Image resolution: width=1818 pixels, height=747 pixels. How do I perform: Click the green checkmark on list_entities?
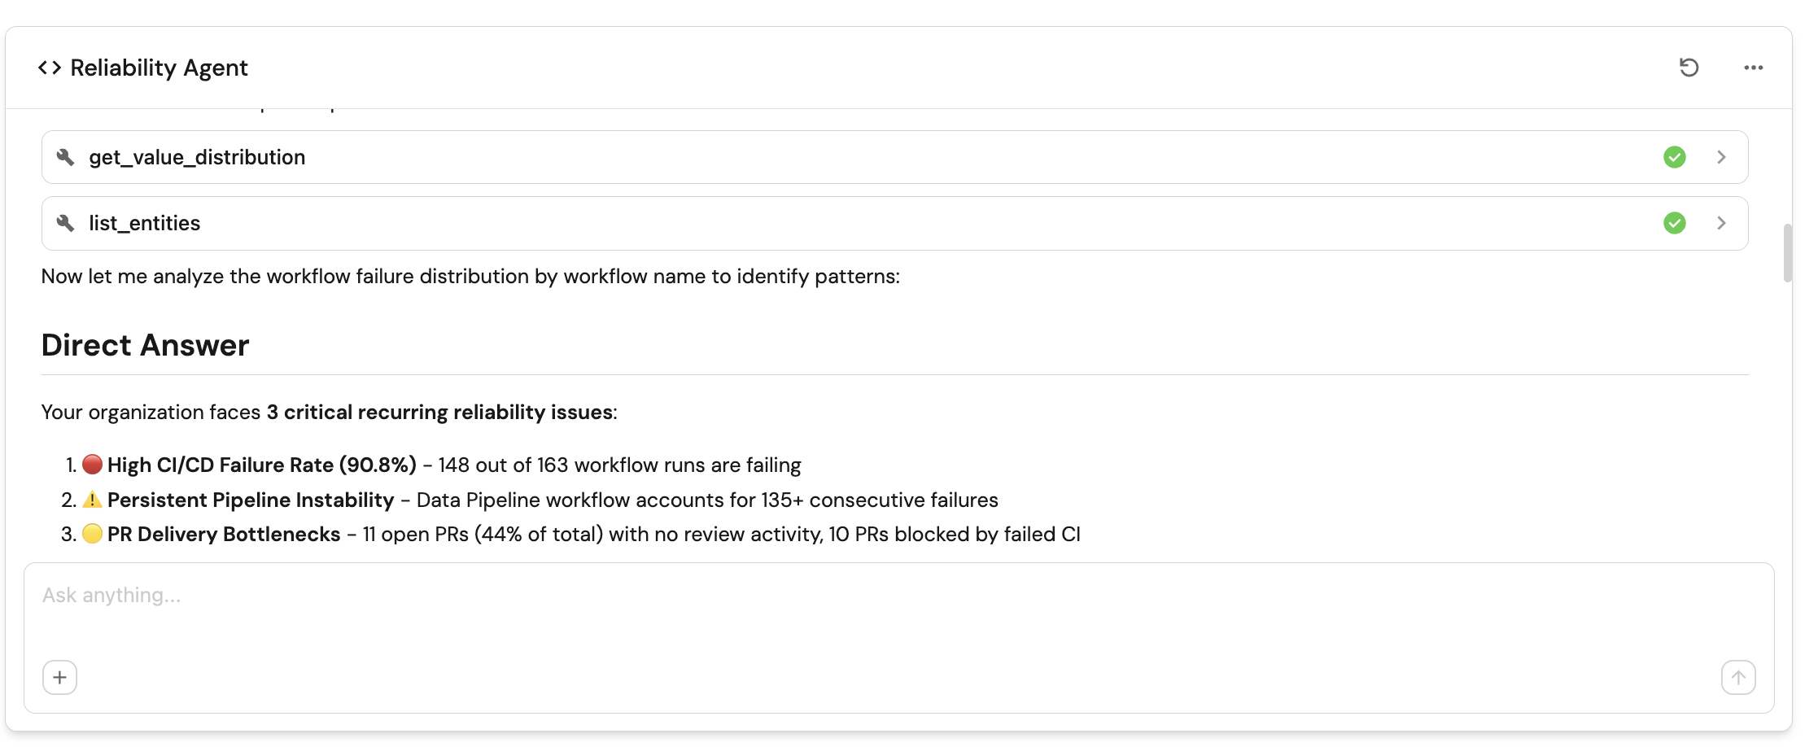[1674, 223]
